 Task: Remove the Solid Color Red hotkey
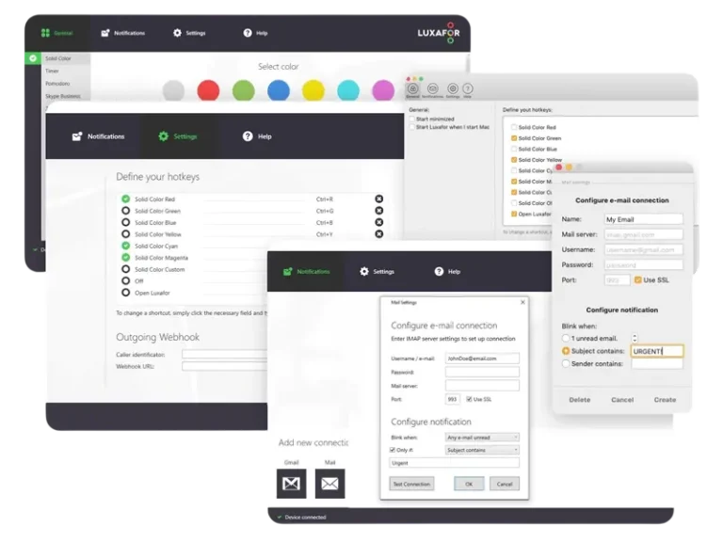tap(378, 199)
